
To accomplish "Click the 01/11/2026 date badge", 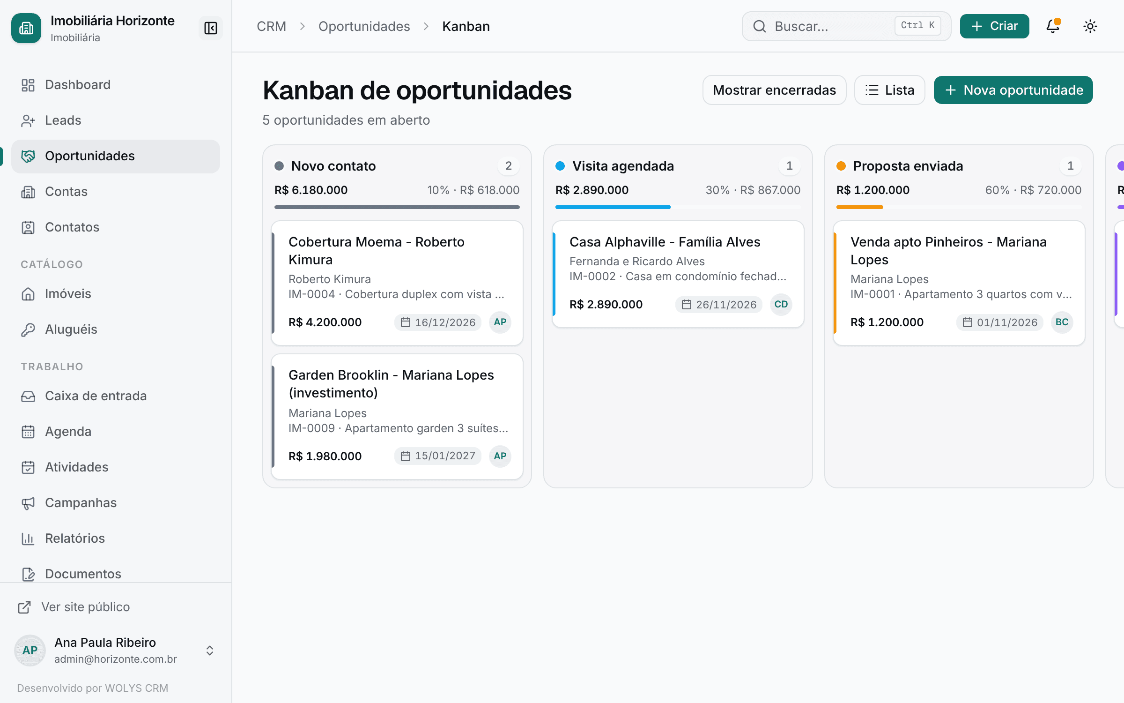I will click(x=1000, y=322).
